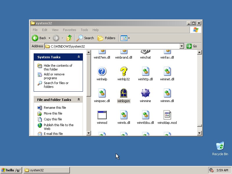Click Add or remove programs
This screenshot has height=174, width=232.
(54, 76)
